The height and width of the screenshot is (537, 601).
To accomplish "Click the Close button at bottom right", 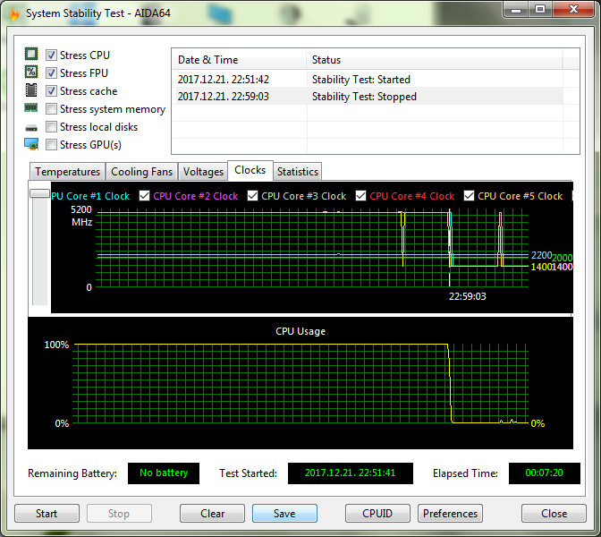I will tap(554, 513).
